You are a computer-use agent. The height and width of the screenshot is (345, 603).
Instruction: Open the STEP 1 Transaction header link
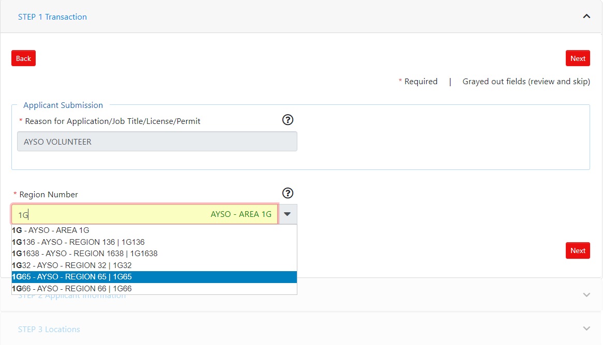pos(52,17)
